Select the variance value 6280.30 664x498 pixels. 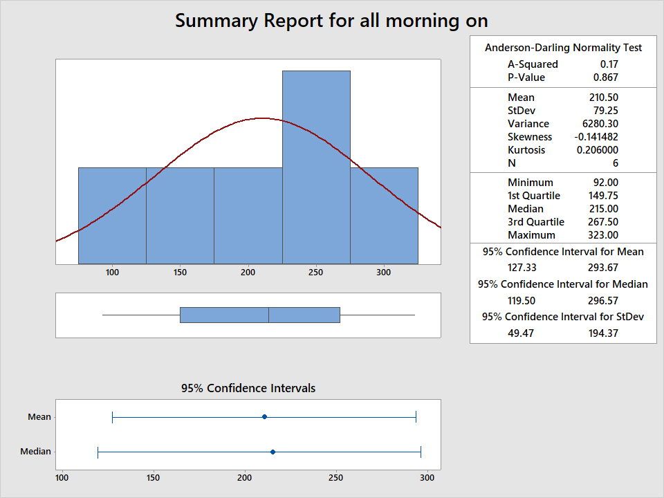point(600,124)
